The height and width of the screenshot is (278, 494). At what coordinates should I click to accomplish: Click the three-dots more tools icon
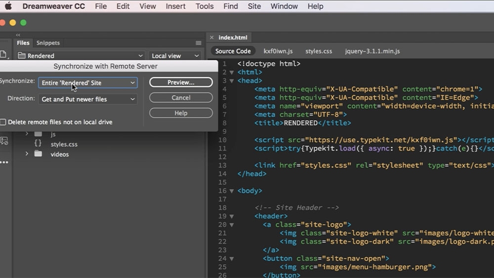click(4, 162)
